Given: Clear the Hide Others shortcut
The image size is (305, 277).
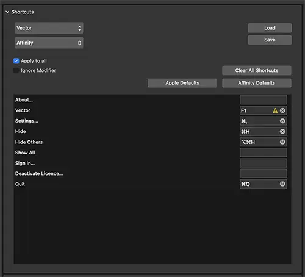Looking at the screenshot, I should pyautogui.click(x=282, y=142).
